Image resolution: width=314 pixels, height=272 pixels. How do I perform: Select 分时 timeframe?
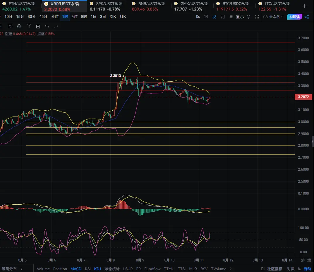(55, 17)
